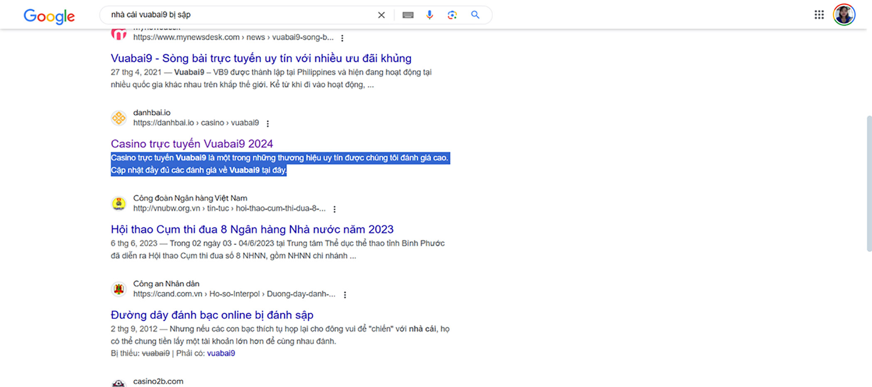Click the highlighted danhbai.io result snippet
Viewport: 872px width, 387px height.
click(280, 164)
